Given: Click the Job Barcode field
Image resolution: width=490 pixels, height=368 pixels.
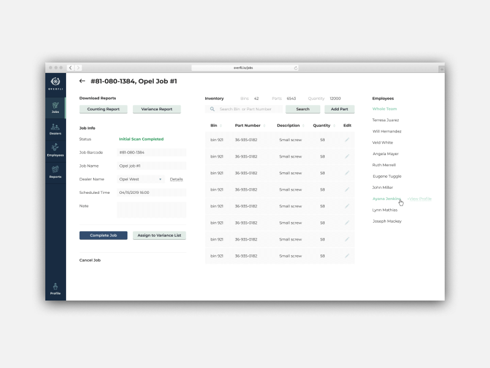Looking at the screenshot, I should (151, 152).
